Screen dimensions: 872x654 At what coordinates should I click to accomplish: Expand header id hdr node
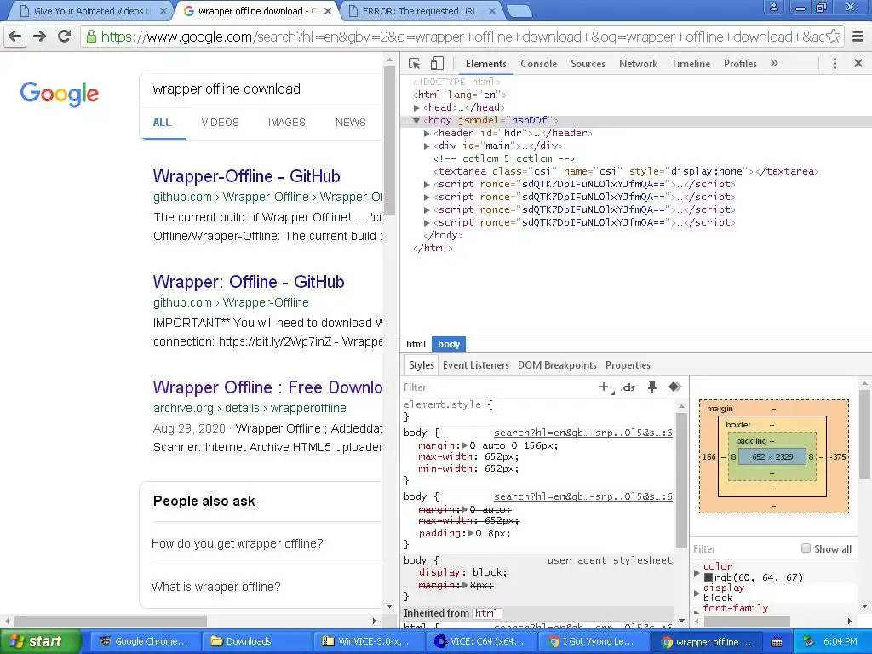click(x=427, y=133)
